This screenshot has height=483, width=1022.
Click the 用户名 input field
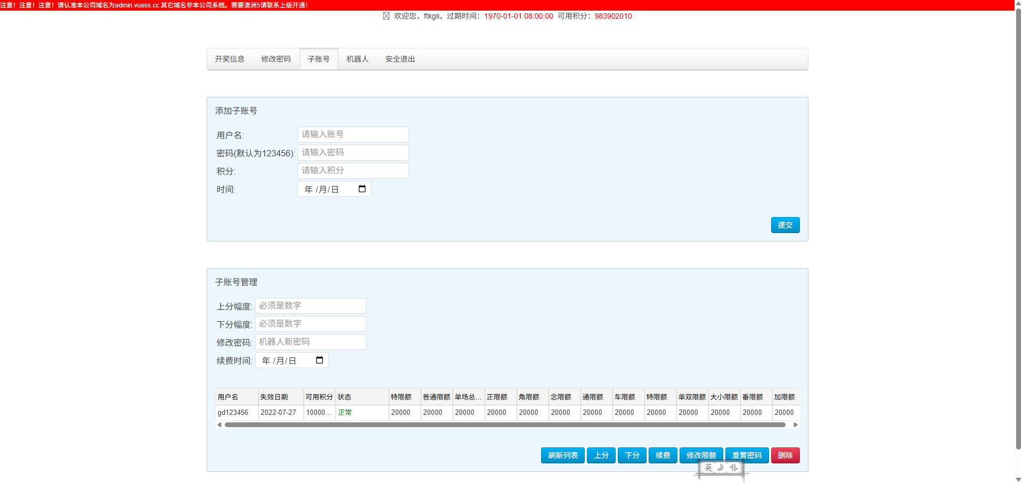353,135
